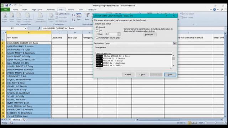Click cell 'ttfsyt RLI Yr 6 Sunflower'
Image resolution: width=228 pixels, height=128 pixels.
[x=29, y=80]
